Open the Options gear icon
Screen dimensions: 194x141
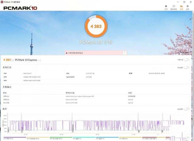(x=188, y=6)
